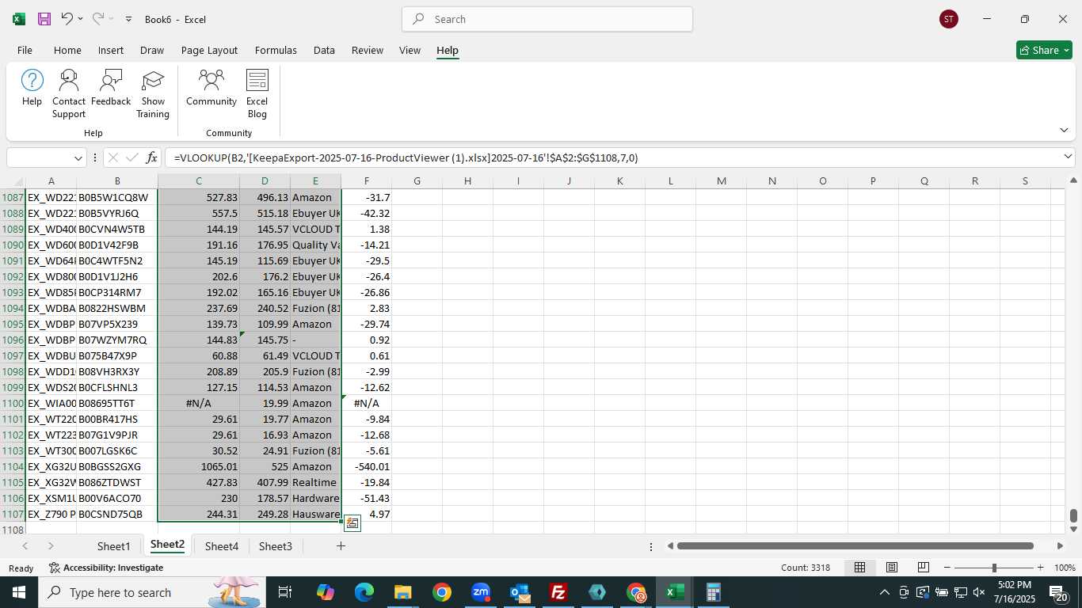Switch to the Data tab
This screenshot has width=1082, height=608.
tap(324, 50)
